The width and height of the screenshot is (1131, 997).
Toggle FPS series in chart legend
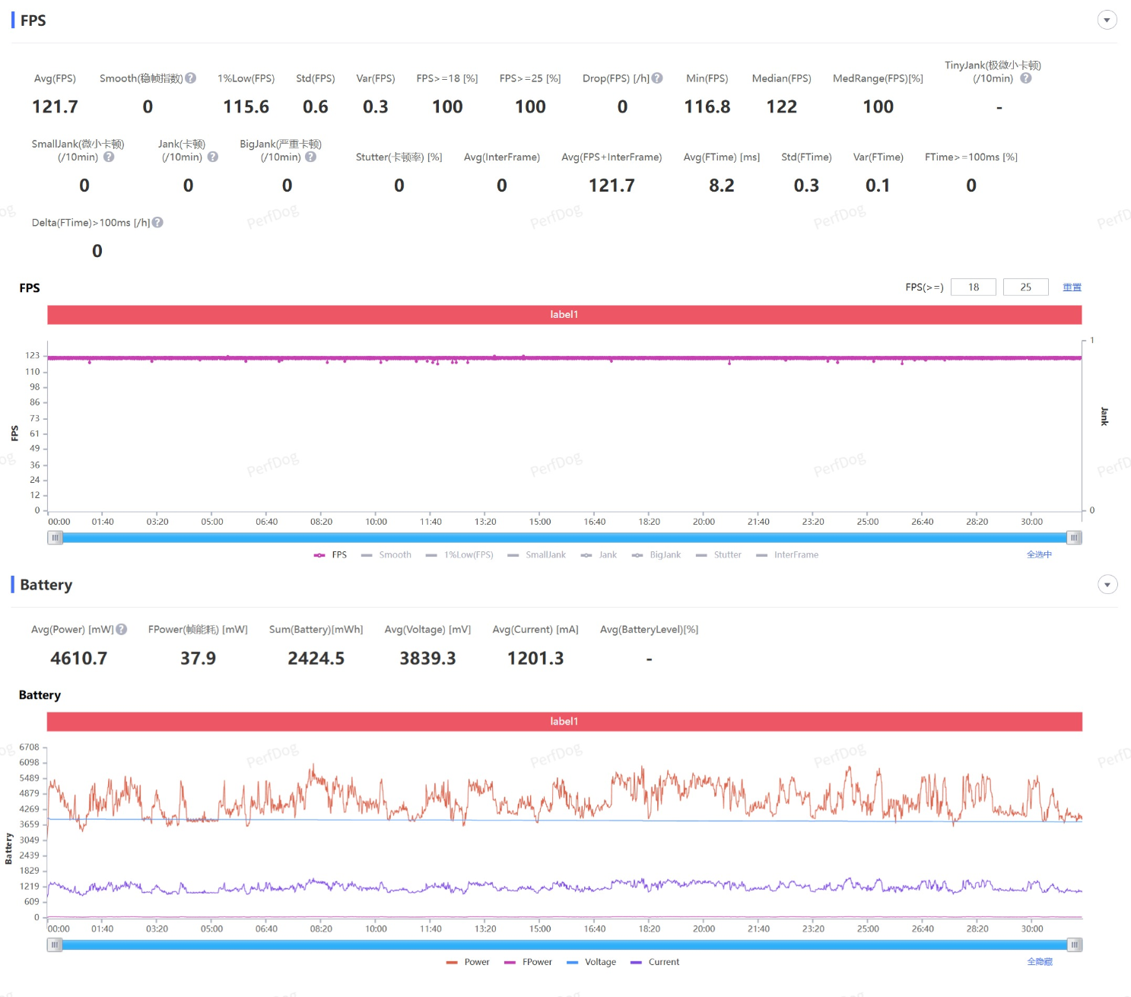pyautogui.click(x=330, y=555)
